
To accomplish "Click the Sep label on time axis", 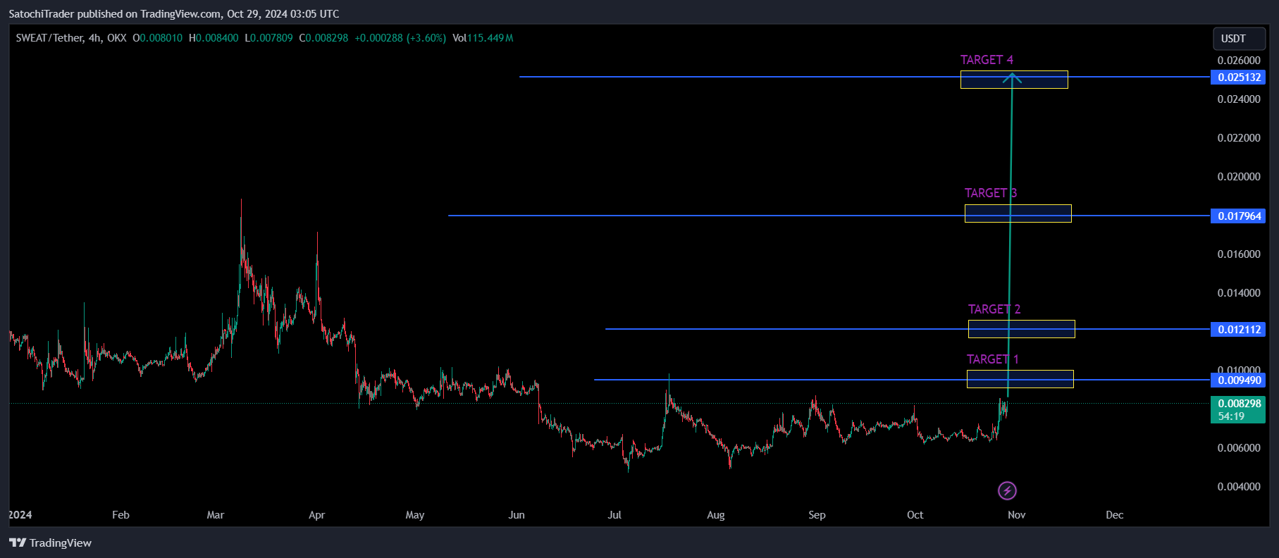I will click(x=817, y=515).
